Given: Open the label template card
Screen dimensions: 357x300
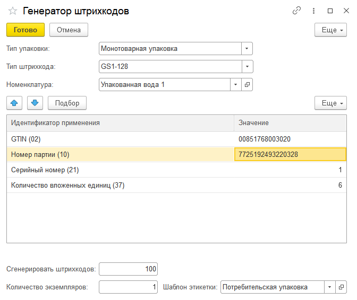Looking at the screenshot, I should click(341, 287).
